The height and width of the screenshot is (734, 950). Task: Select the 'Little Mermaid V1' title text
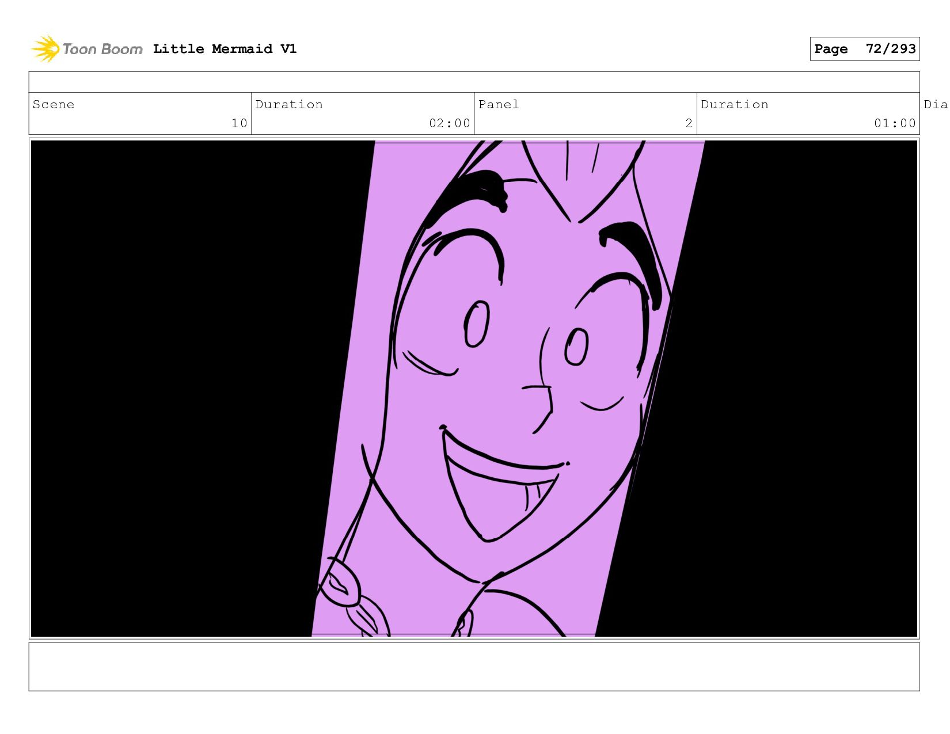(225, 49)
